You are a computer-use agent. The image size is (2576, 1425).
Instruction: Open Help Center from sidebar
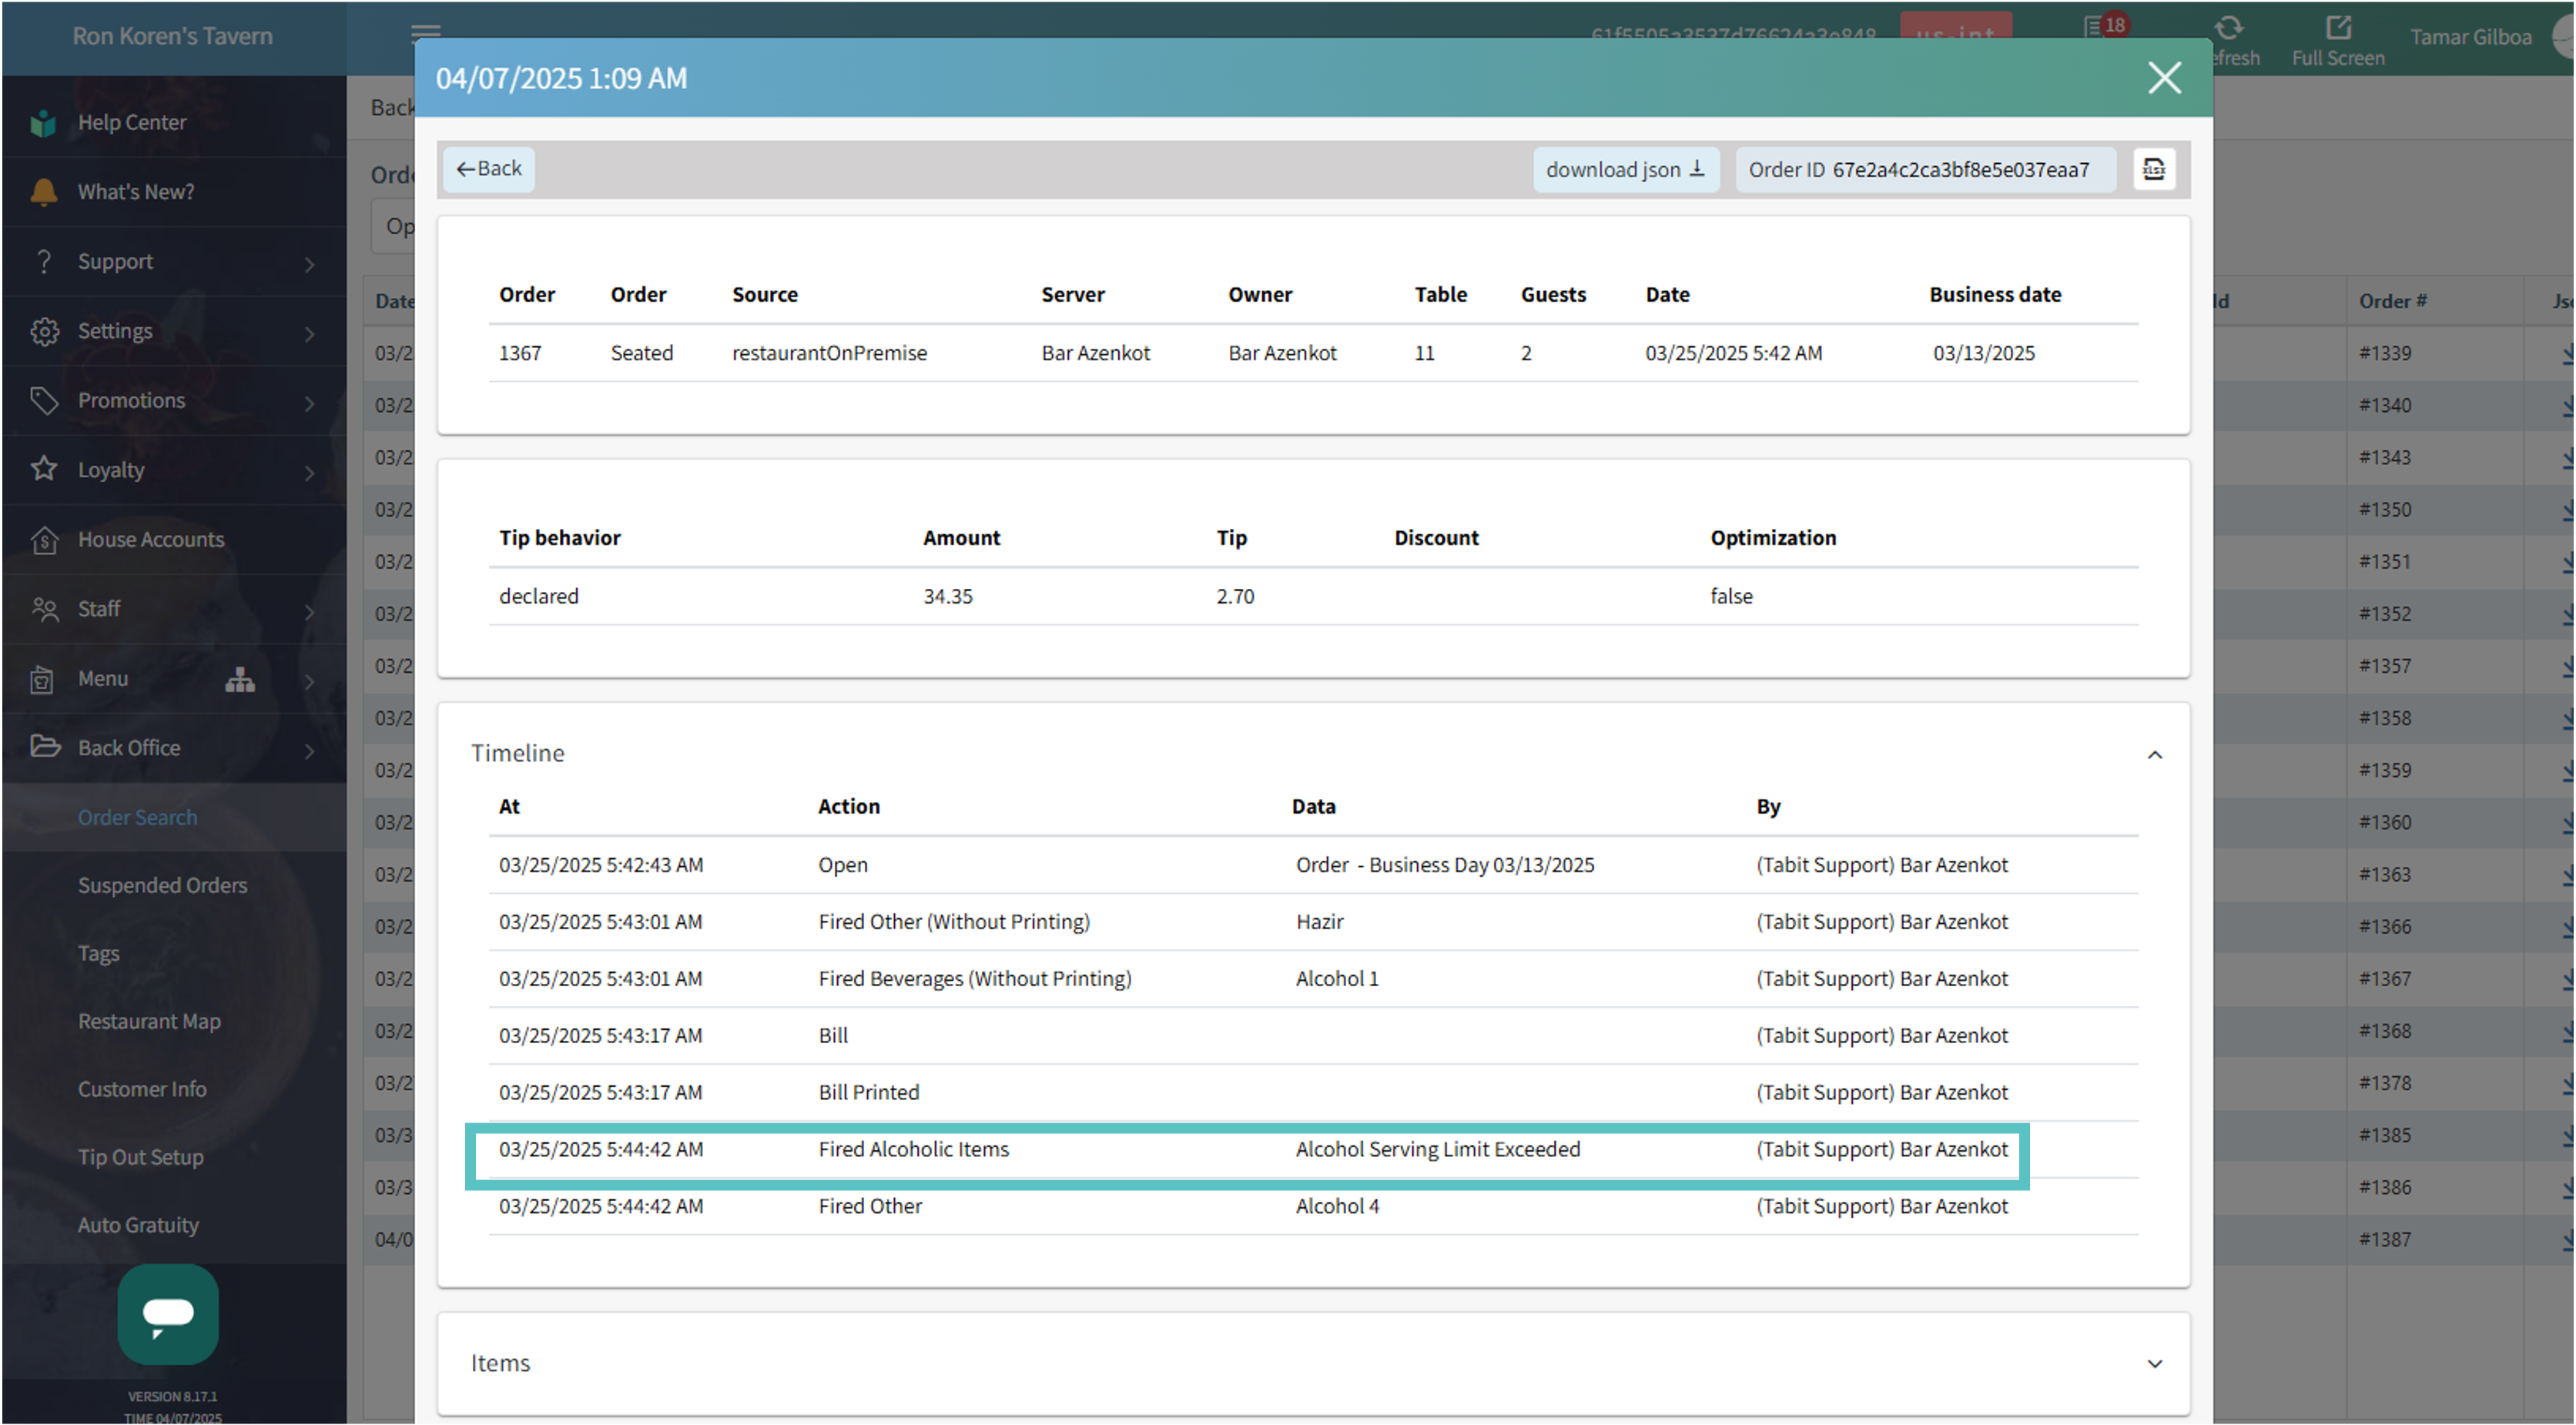click(132, 122)
